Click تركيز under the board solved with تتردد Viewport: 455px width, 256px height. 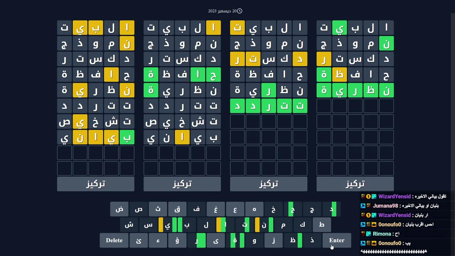(269, 184)
